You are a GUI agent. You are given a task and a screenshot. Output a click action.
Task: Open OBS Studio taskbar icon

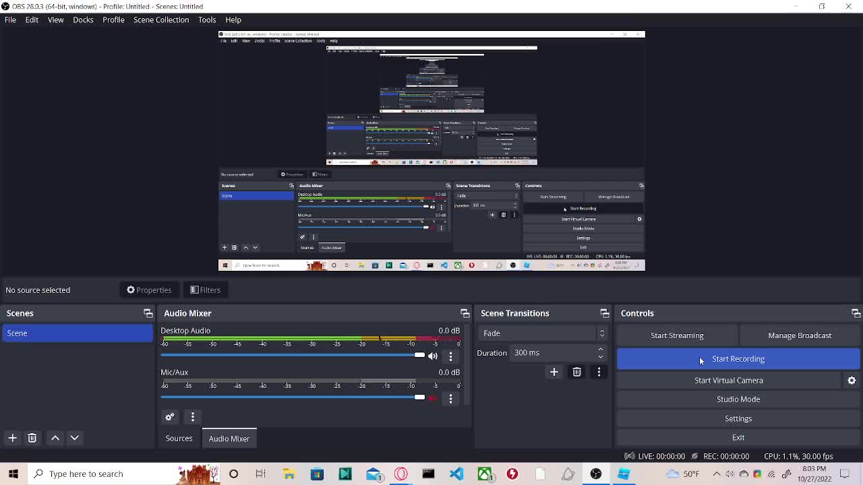[596, 474]
